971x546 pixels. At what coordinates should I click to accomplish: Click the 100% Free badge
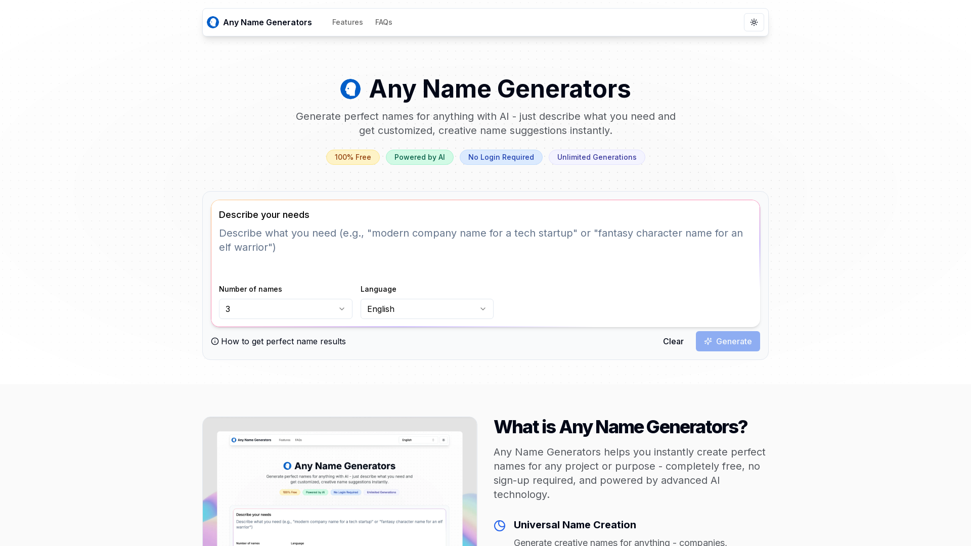click(x=352, y=157)
